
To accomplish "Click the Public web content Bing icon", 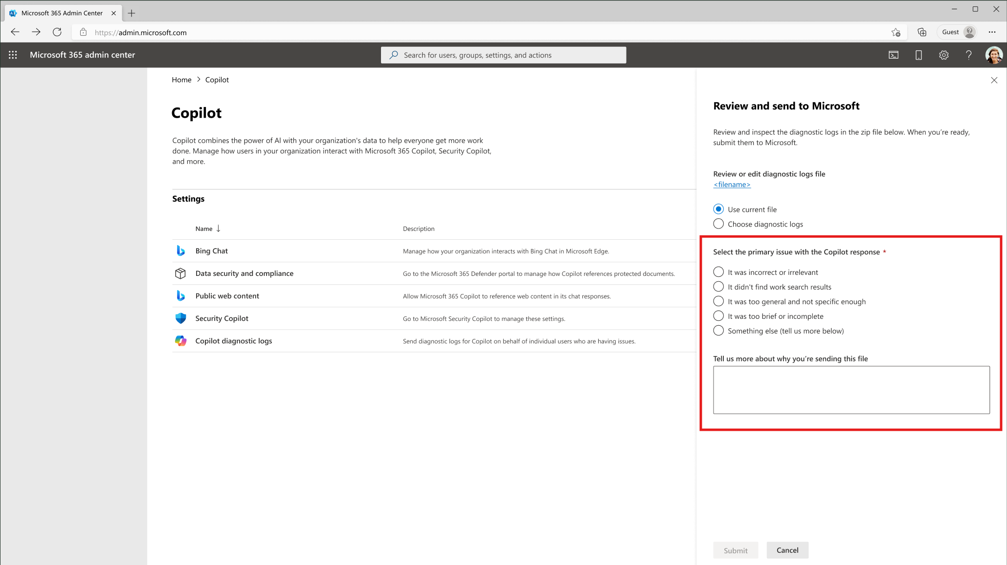I will tap(180, 295).
